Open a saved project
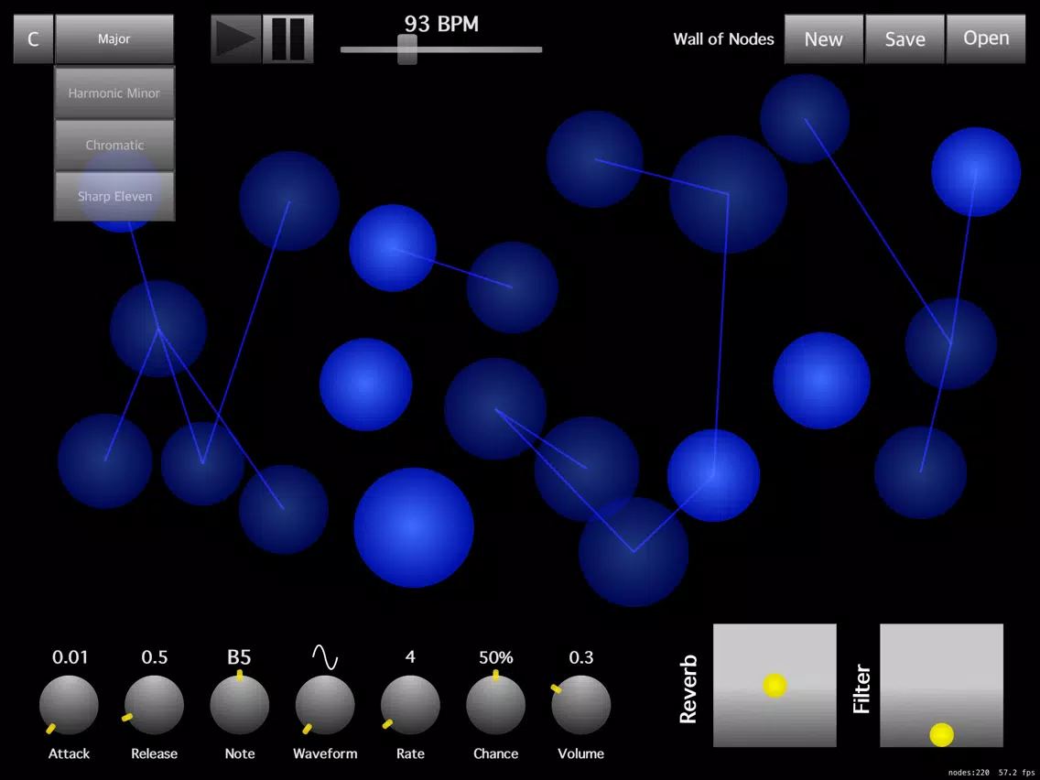The height and width of the screenshot is (780, 1040). click(986, 39)
